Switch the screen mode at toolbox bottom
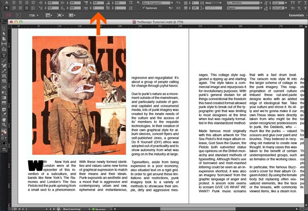 pos(4,150)
